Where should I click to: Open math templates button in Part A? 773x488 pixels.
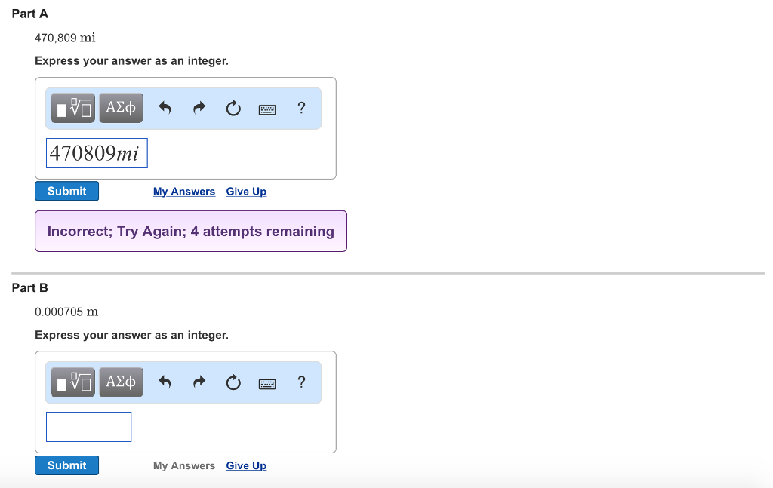pyautogui.click(x=73, y=109)
